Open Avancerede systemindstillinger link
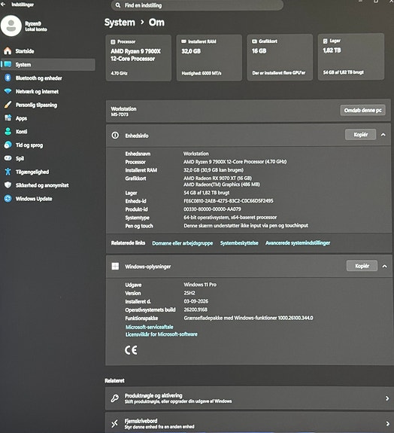Screen dimensions: 394x433 [298, 243]
